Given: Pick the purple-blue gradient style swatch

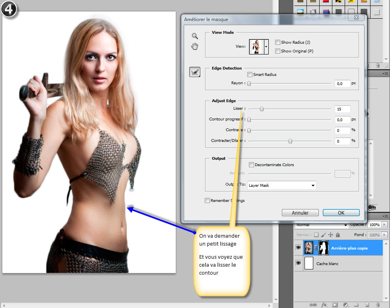Looking at the screenshot, I should 326,12.
